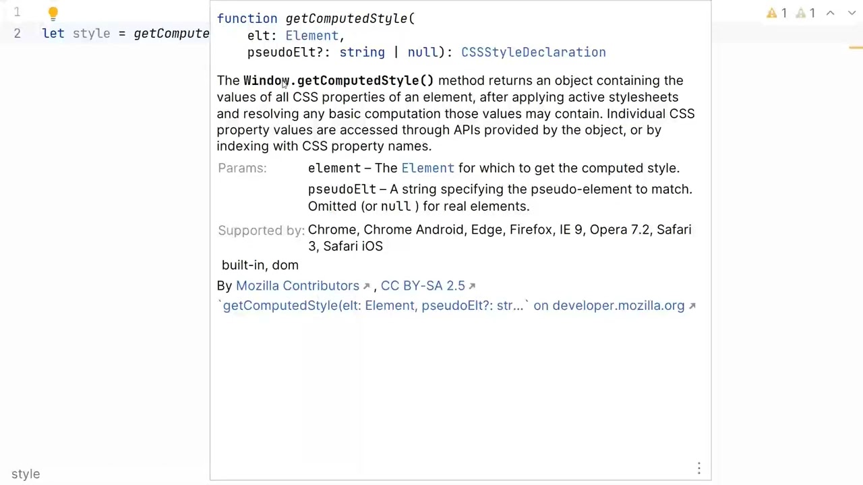
Task: Click the let keyword in the editor
Action: pos(53,34)
